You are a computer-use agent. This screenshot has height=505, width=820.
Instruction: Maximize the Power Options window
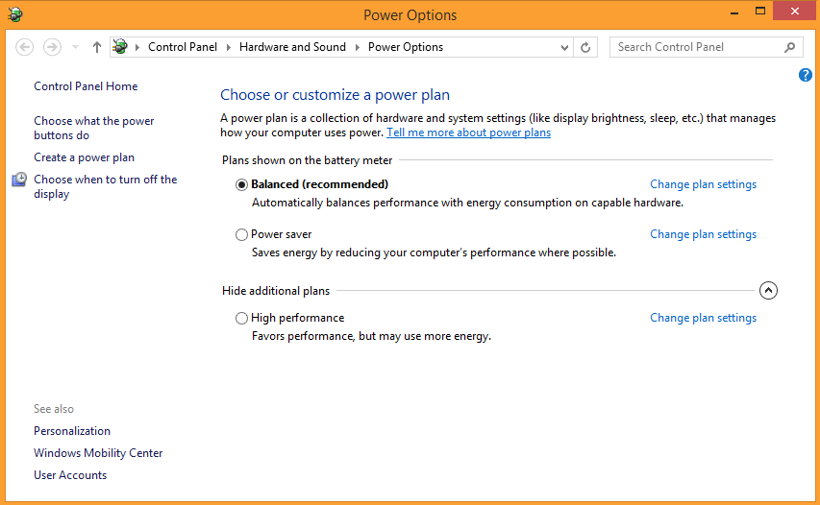tap(760, 12)
